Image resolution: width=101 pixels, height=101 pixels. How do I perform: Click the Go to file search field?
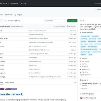(55, 21)
